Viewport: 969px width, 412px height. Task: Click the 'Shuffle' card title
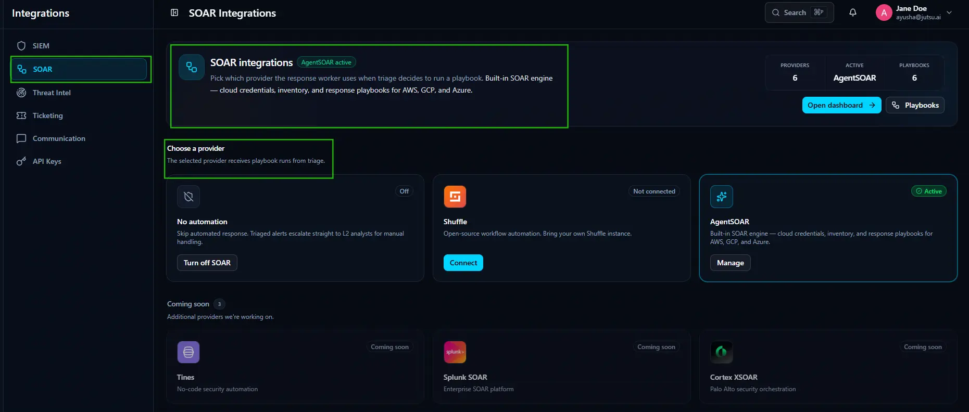[455, 222]
